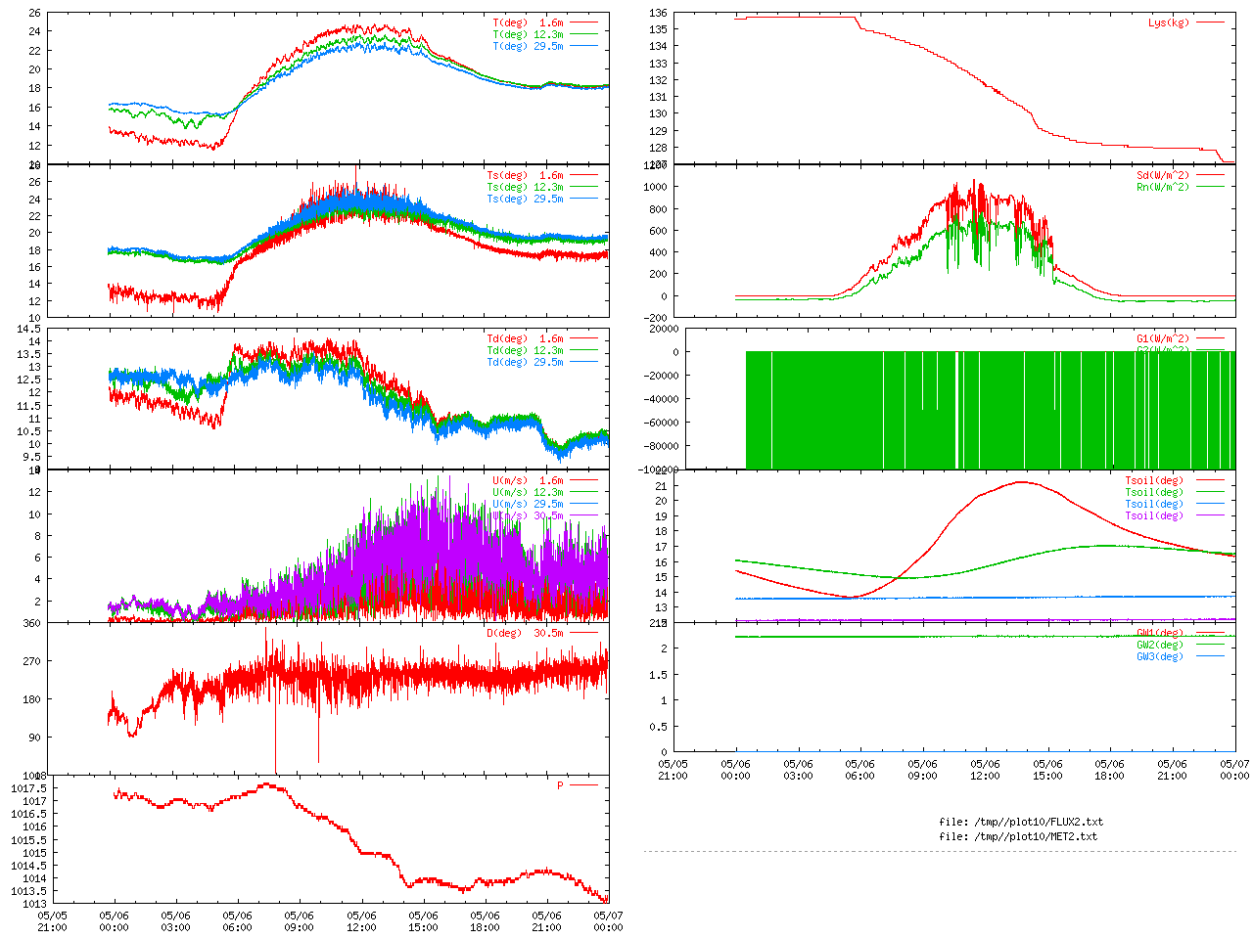Click the G1(W/m^2) legend label

click(1162, 338)
